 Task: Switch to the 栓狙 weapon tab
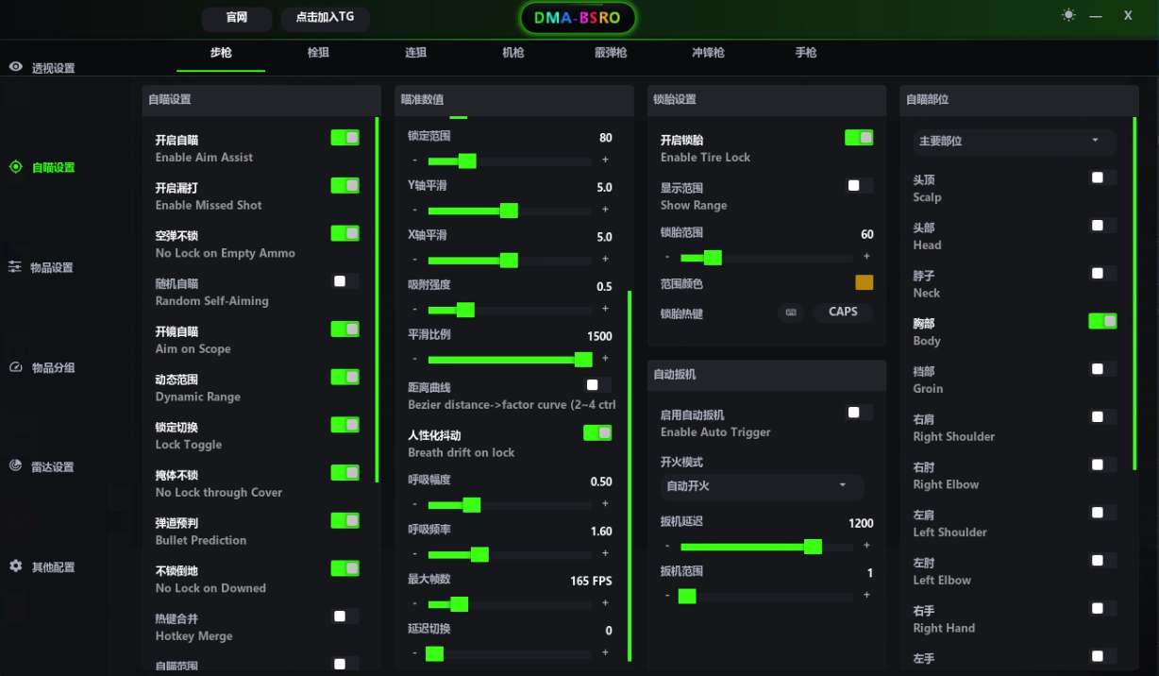tap(319, 53)
